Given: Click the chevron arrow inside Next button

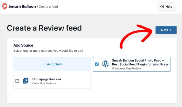Looking at the screenshot, I should [x=170, y=30].
